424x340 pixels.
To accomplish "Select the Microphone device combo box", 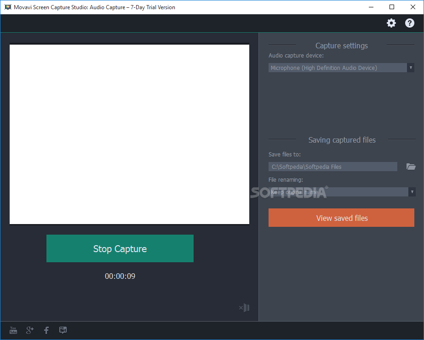I will coord(341,68).
